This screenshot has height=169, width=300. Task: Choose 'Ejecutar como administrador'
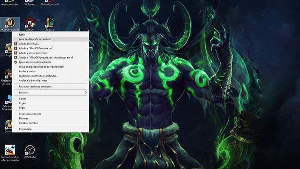51,62
